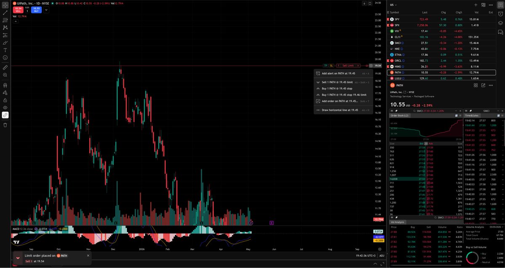The image size is (505, 268).
Task: Select the SMCI row in watchlist
Action: (x=441, y=43)
